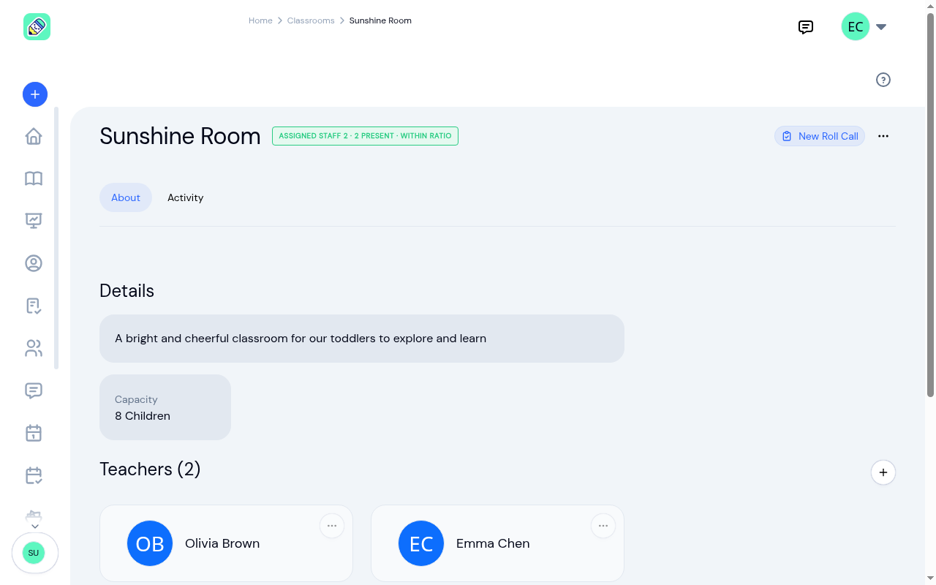Click the blue plus create button
The width and height of the screenshot is (936, 585).
pyautogui.click(x=35, y=94)
